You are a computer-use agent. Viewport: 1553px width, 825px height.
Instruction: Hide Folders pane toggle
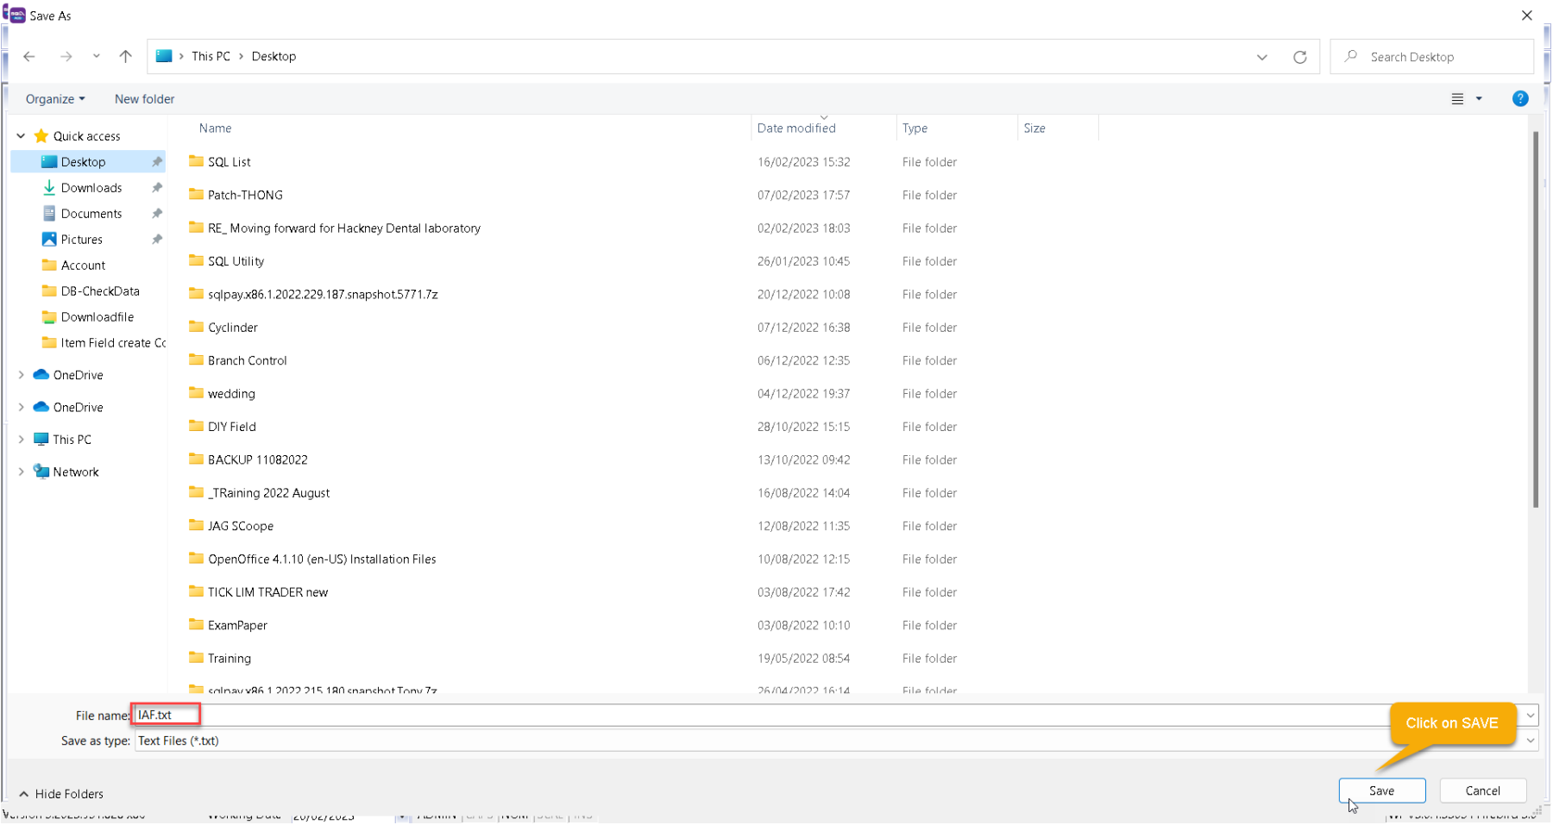(x=61, y=794)
